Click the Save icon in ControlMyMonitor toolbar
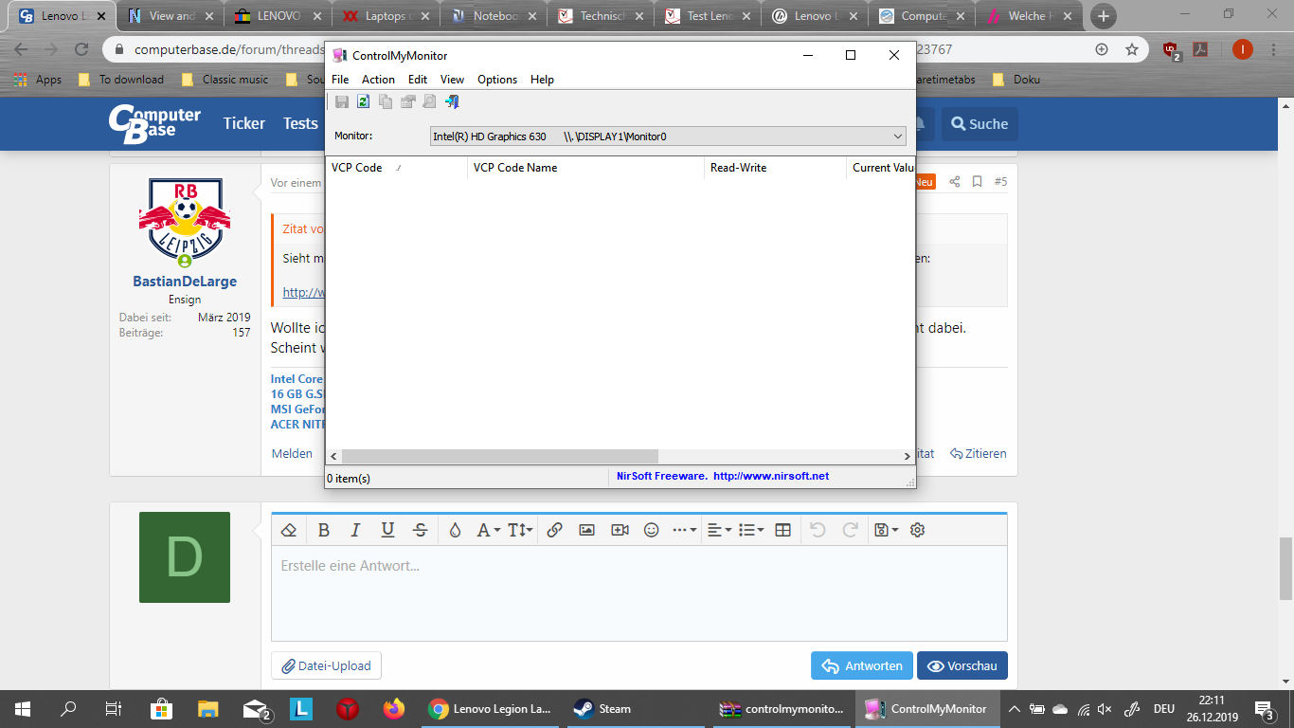Image resolution: width=1294 pixels, height=728 pixels. pyautogui.click(x=342, y=101)
